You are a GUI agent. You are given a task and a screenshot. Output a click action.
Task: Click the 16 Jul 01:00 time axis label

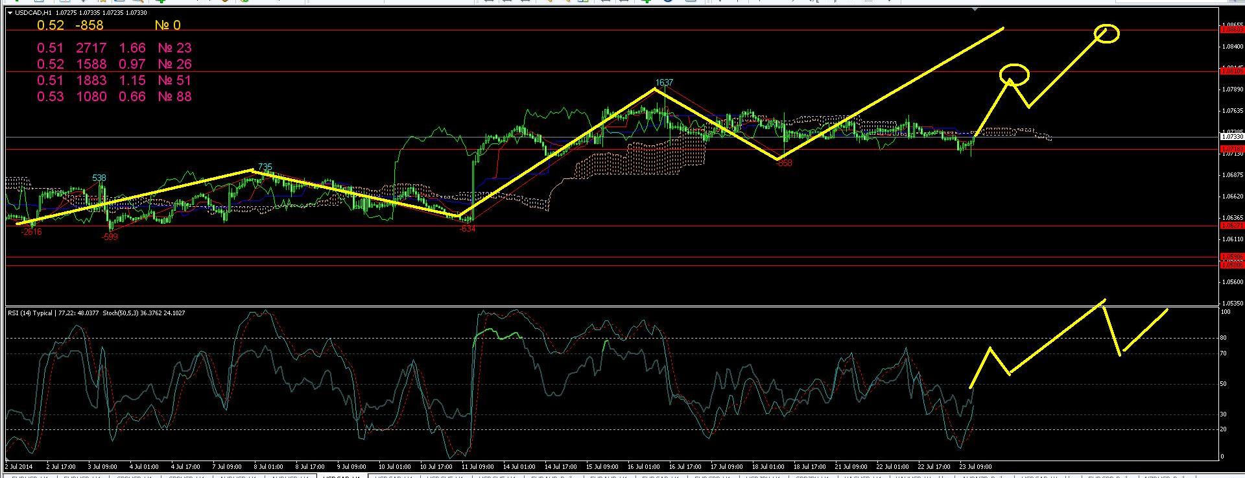point(645,466)
